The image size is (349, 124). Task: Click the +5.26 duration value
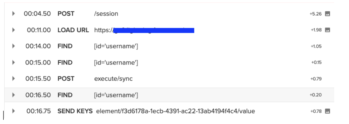point(315,14)
